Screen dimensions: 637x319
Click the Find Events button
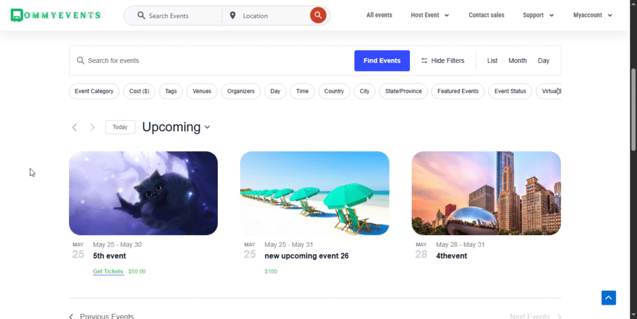382,60
